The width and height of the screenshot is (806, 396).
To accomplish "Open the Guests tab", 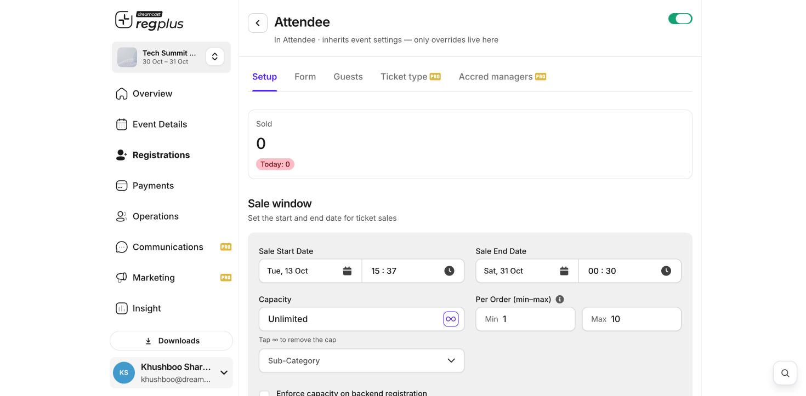I will [x=348, y=77].
